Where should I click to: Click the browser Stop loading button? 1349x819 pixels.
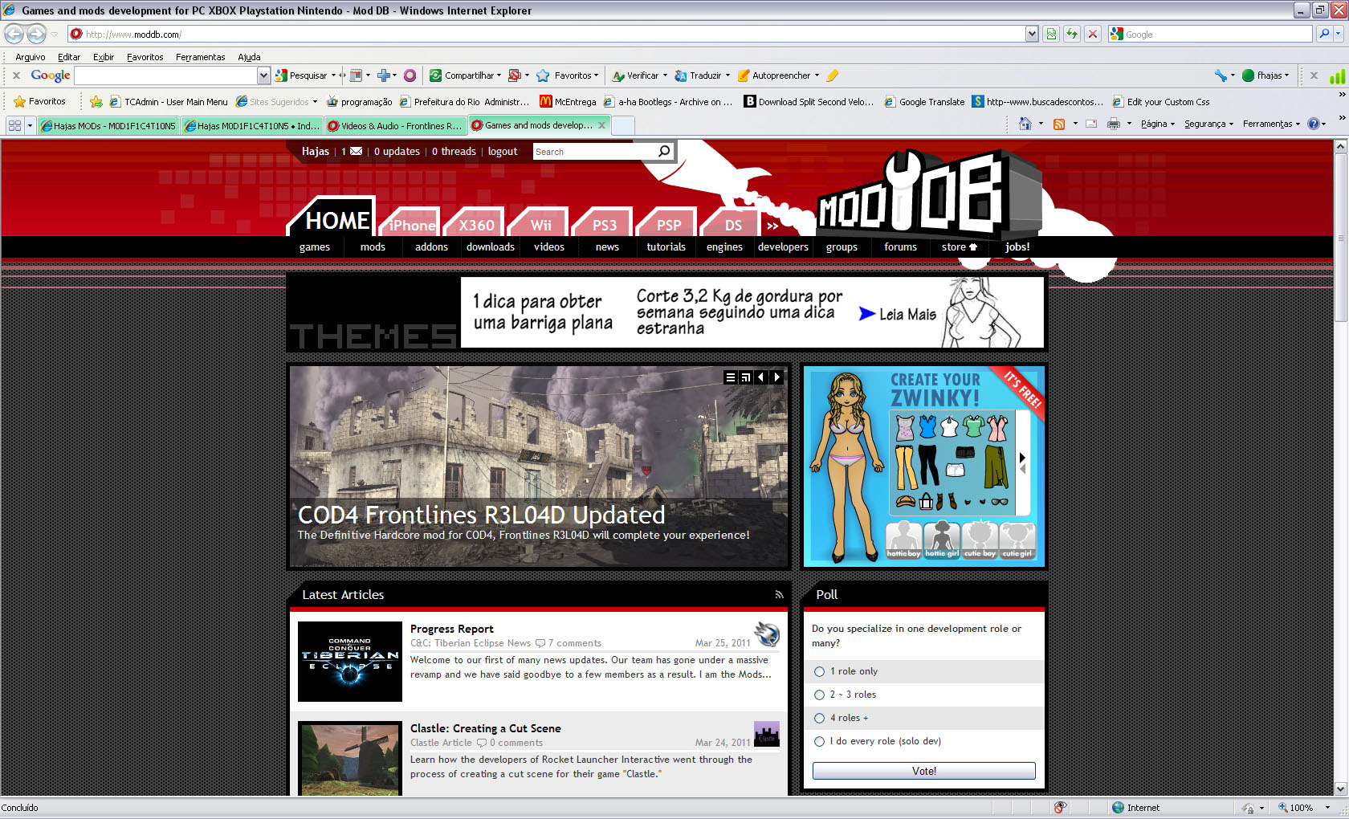[x=1092, y=34]
